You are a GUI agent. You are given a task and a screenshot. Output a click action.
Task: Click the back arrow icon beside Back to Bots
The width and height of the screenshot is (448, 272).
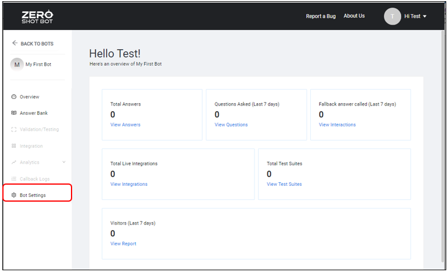tap(15, 43)
